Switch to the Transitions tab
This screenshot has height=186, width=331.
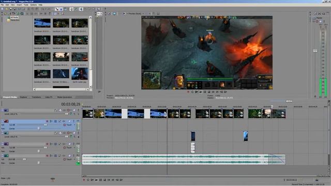(36, 97)
